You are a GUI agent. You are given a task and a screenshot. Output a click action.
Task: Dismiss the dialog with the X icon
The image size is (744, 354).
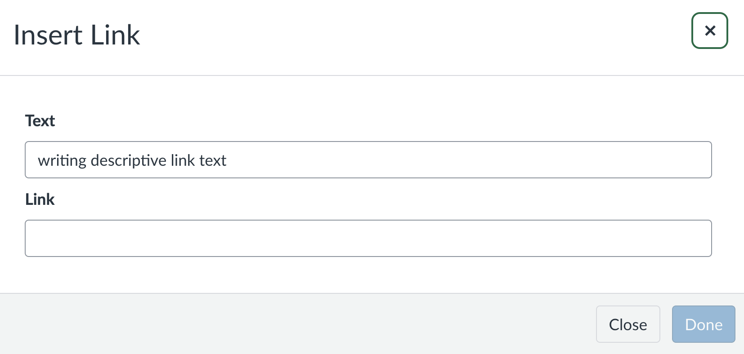click(x=709, y=31)
